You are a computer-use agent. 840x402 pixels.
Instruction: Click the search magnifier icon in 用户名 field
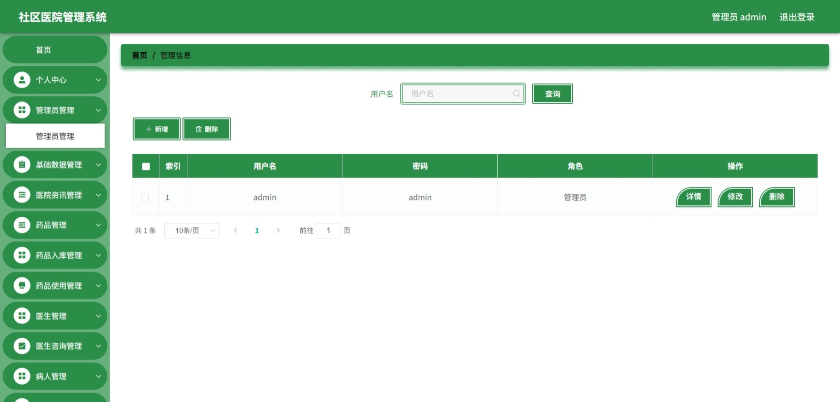[x=516, y=93]
